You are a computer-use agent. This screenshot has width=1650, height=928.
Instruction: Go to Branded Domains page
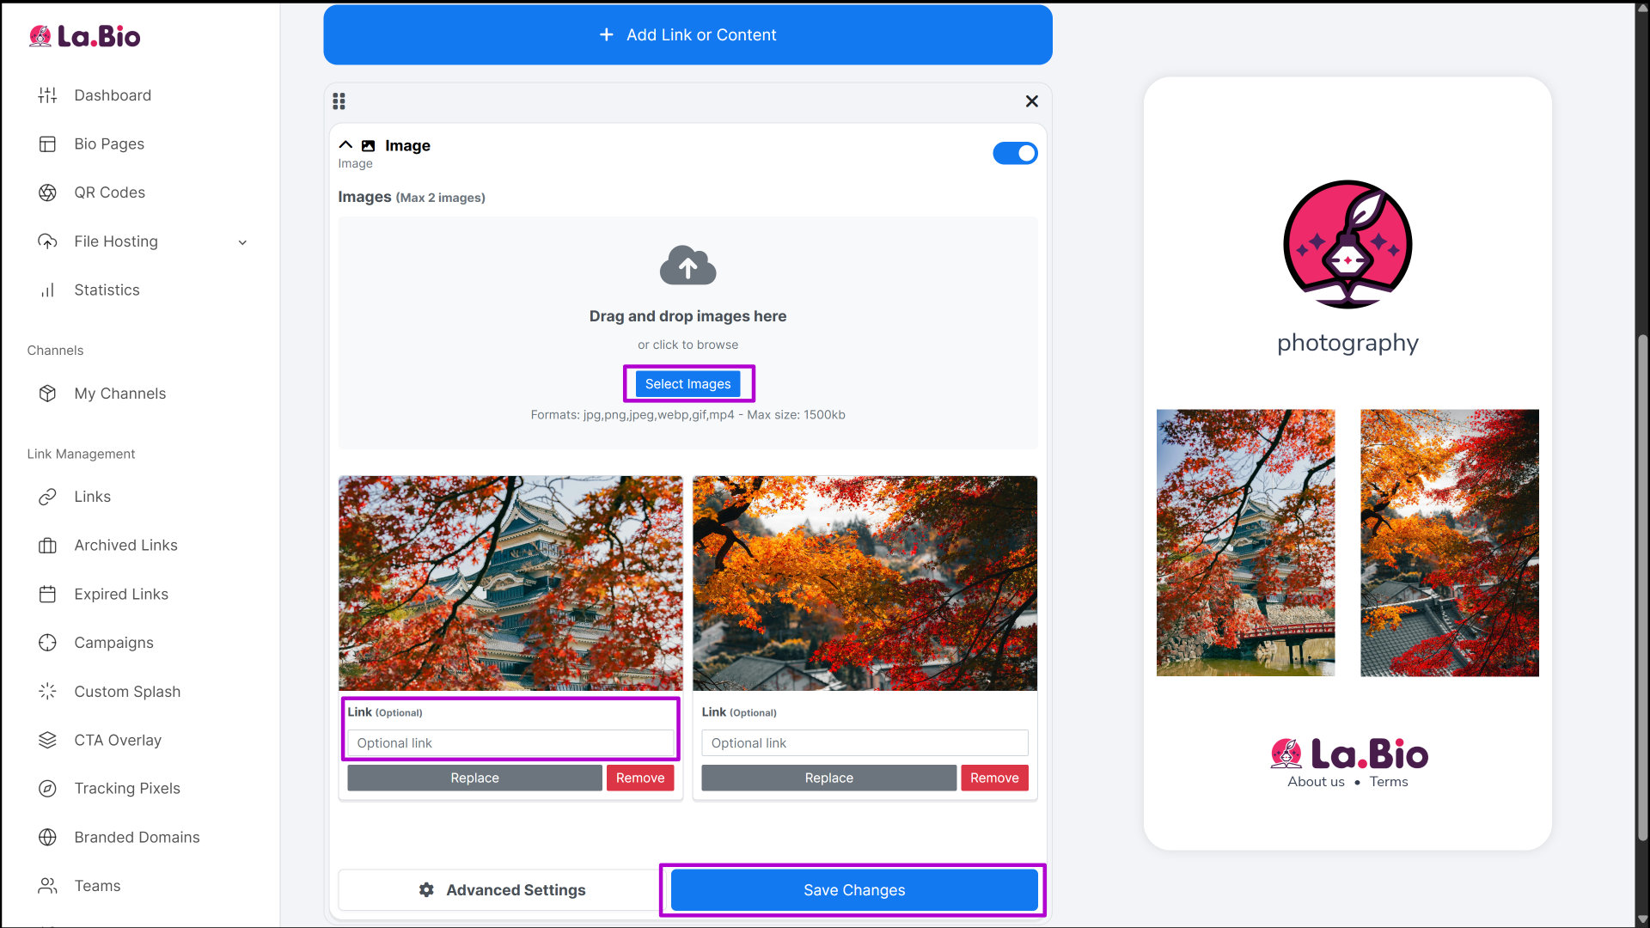[x=137, y=837]
